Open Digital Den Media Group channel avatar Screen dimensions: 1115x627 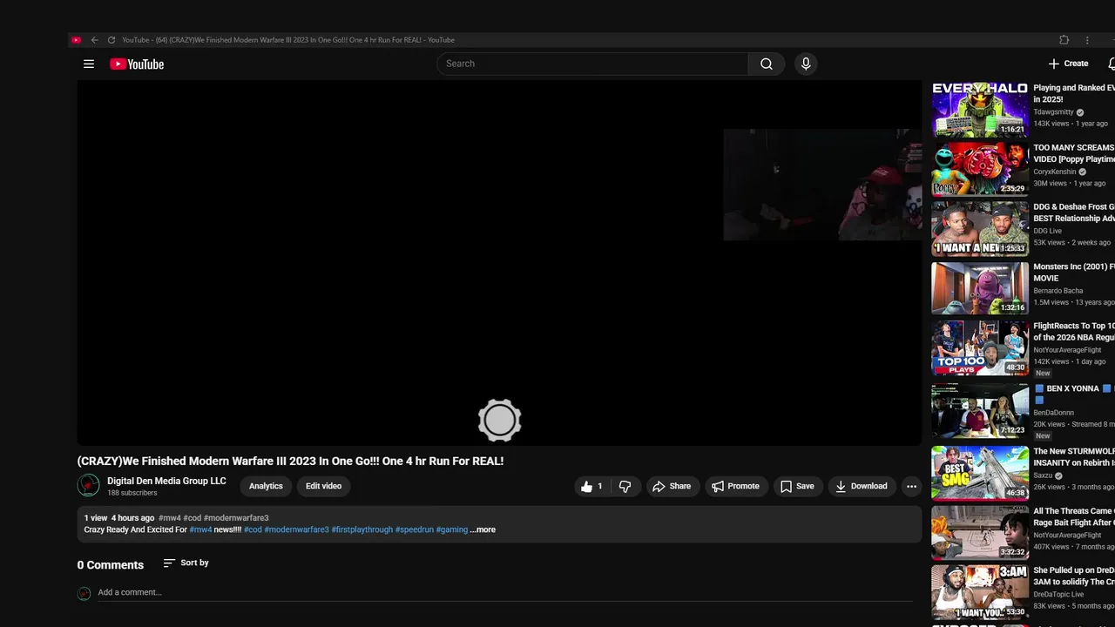(88, 485)
